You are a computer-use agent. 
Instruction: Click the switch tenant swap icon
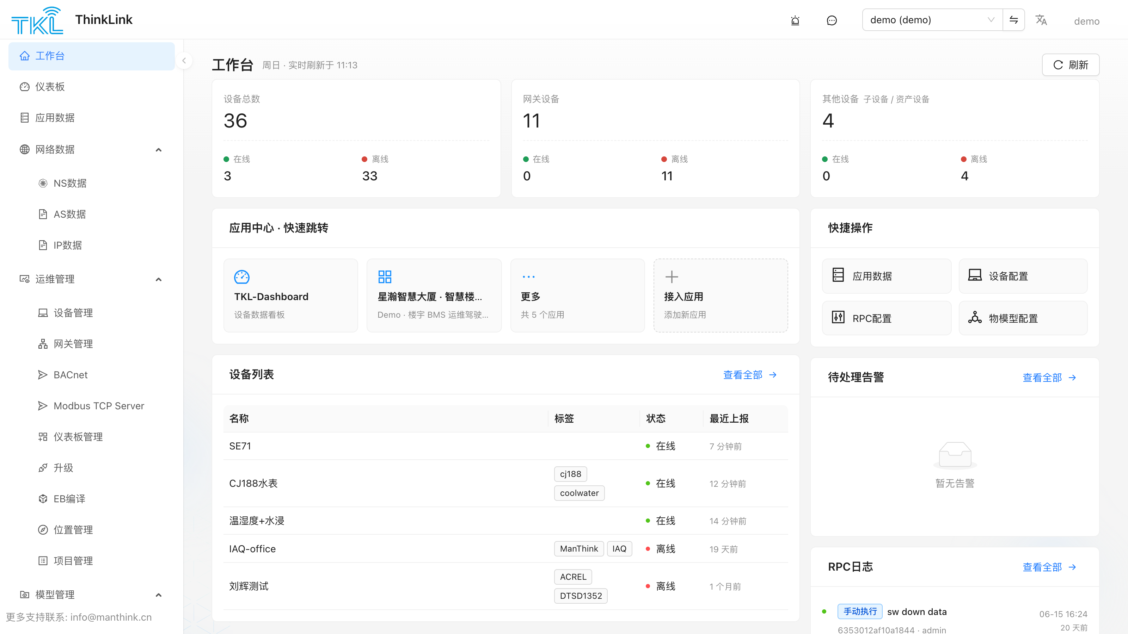pos(1014,20)
